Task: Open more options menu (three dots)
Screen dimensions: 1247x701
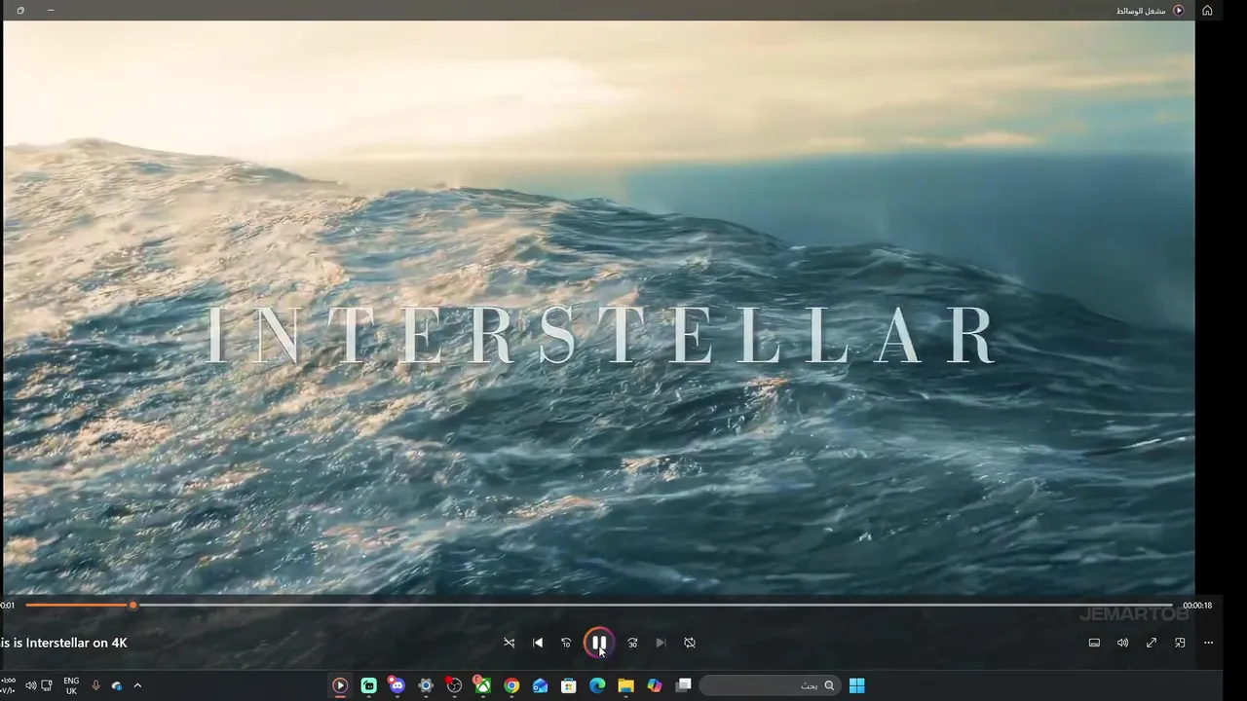Action: 1208,643
